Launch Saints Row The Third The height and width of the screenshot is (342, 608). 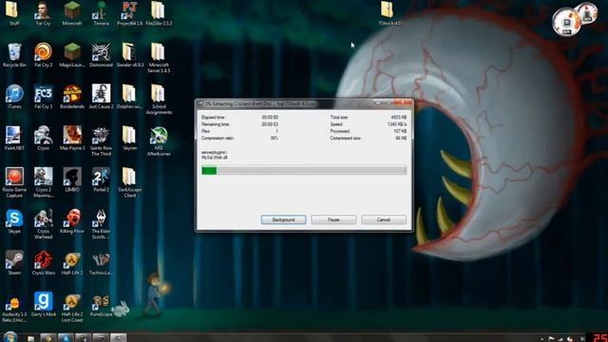tap(101, 141)
